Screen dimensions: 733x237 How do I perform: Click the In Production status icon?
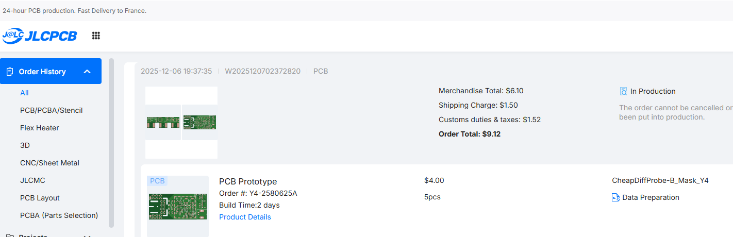623,91
